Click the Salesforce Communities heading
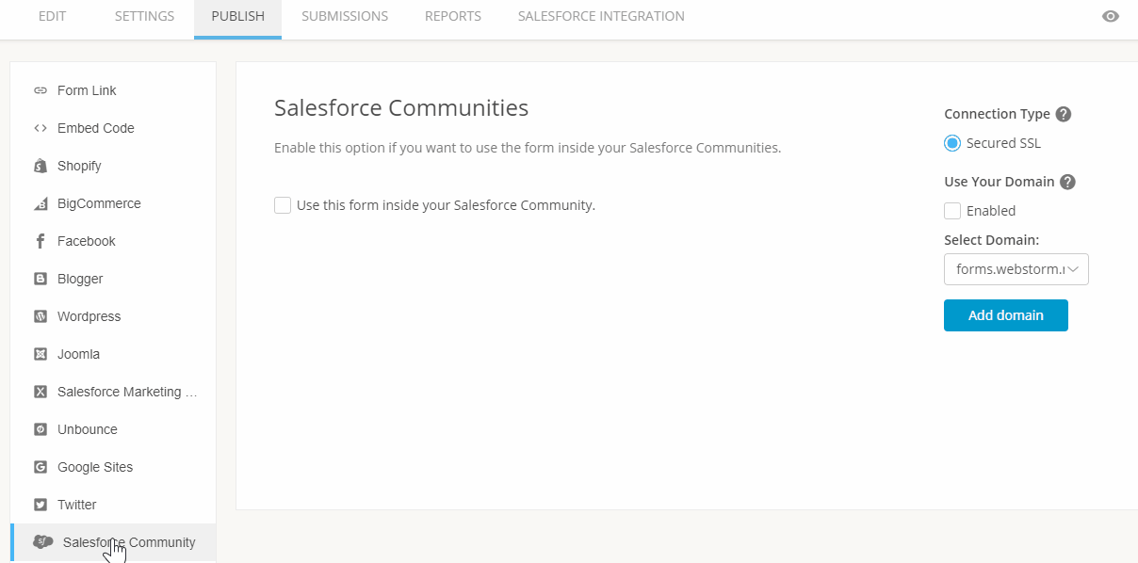Screen dimensions: 1138x563 [x=401, y=108]
